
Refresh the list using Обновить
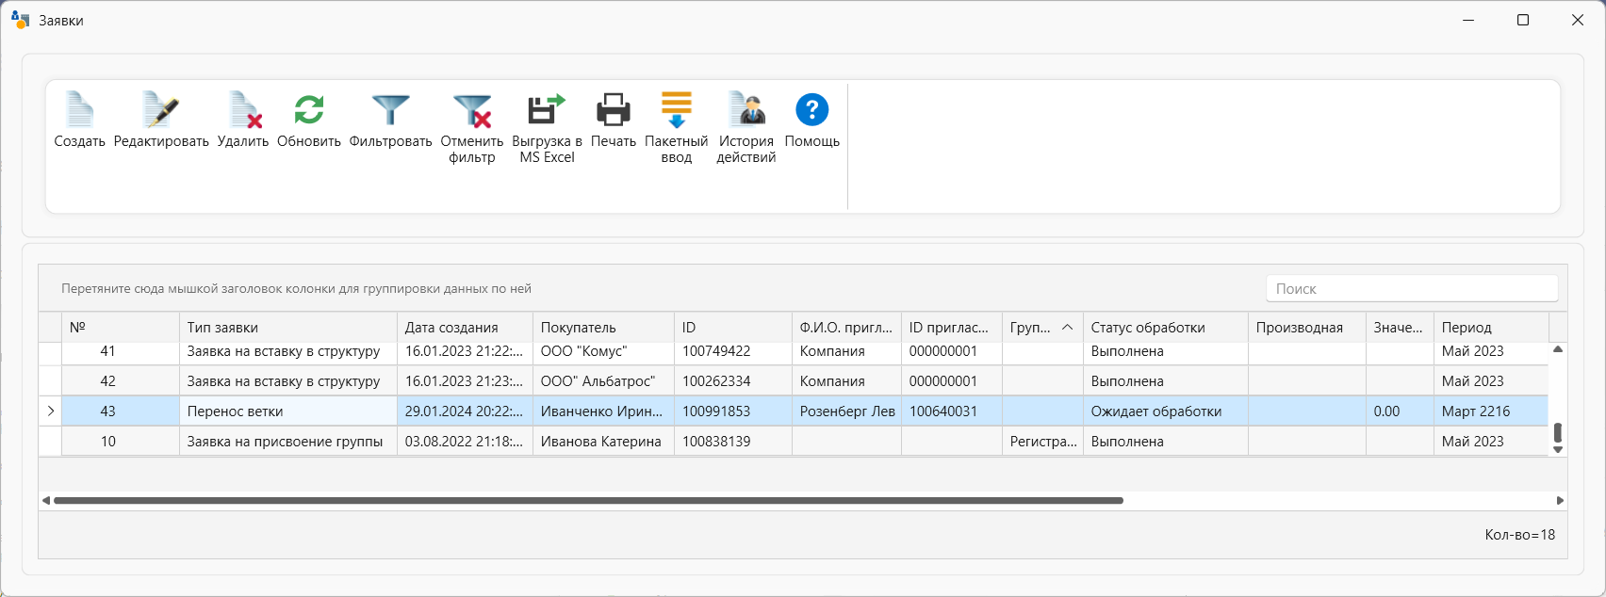(x=309, y=120)
